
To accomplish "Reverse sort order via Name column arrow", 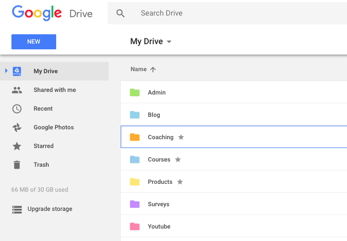I will [x=153, y=70].
